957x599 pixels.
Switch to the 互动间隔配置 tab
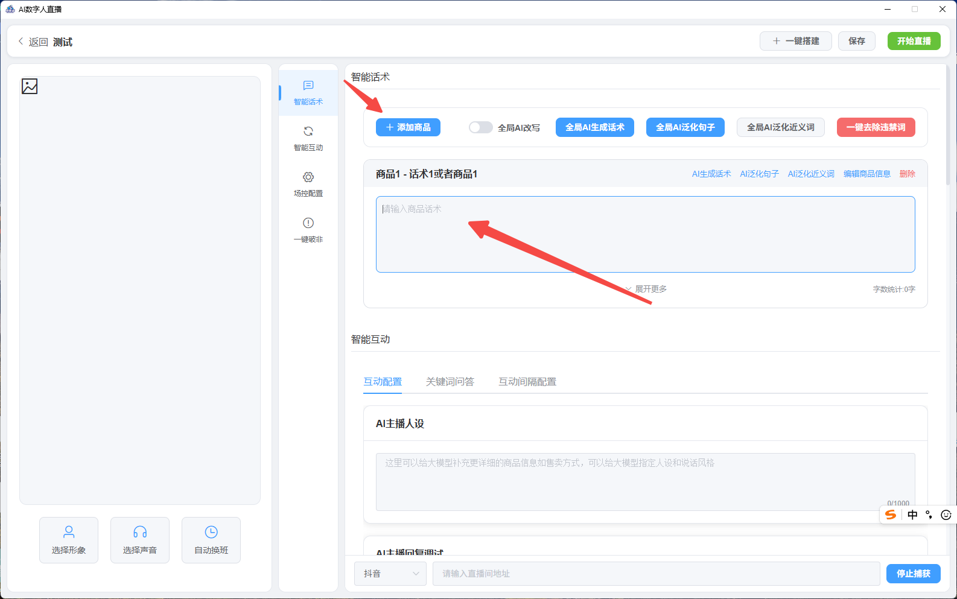[527, 382]
